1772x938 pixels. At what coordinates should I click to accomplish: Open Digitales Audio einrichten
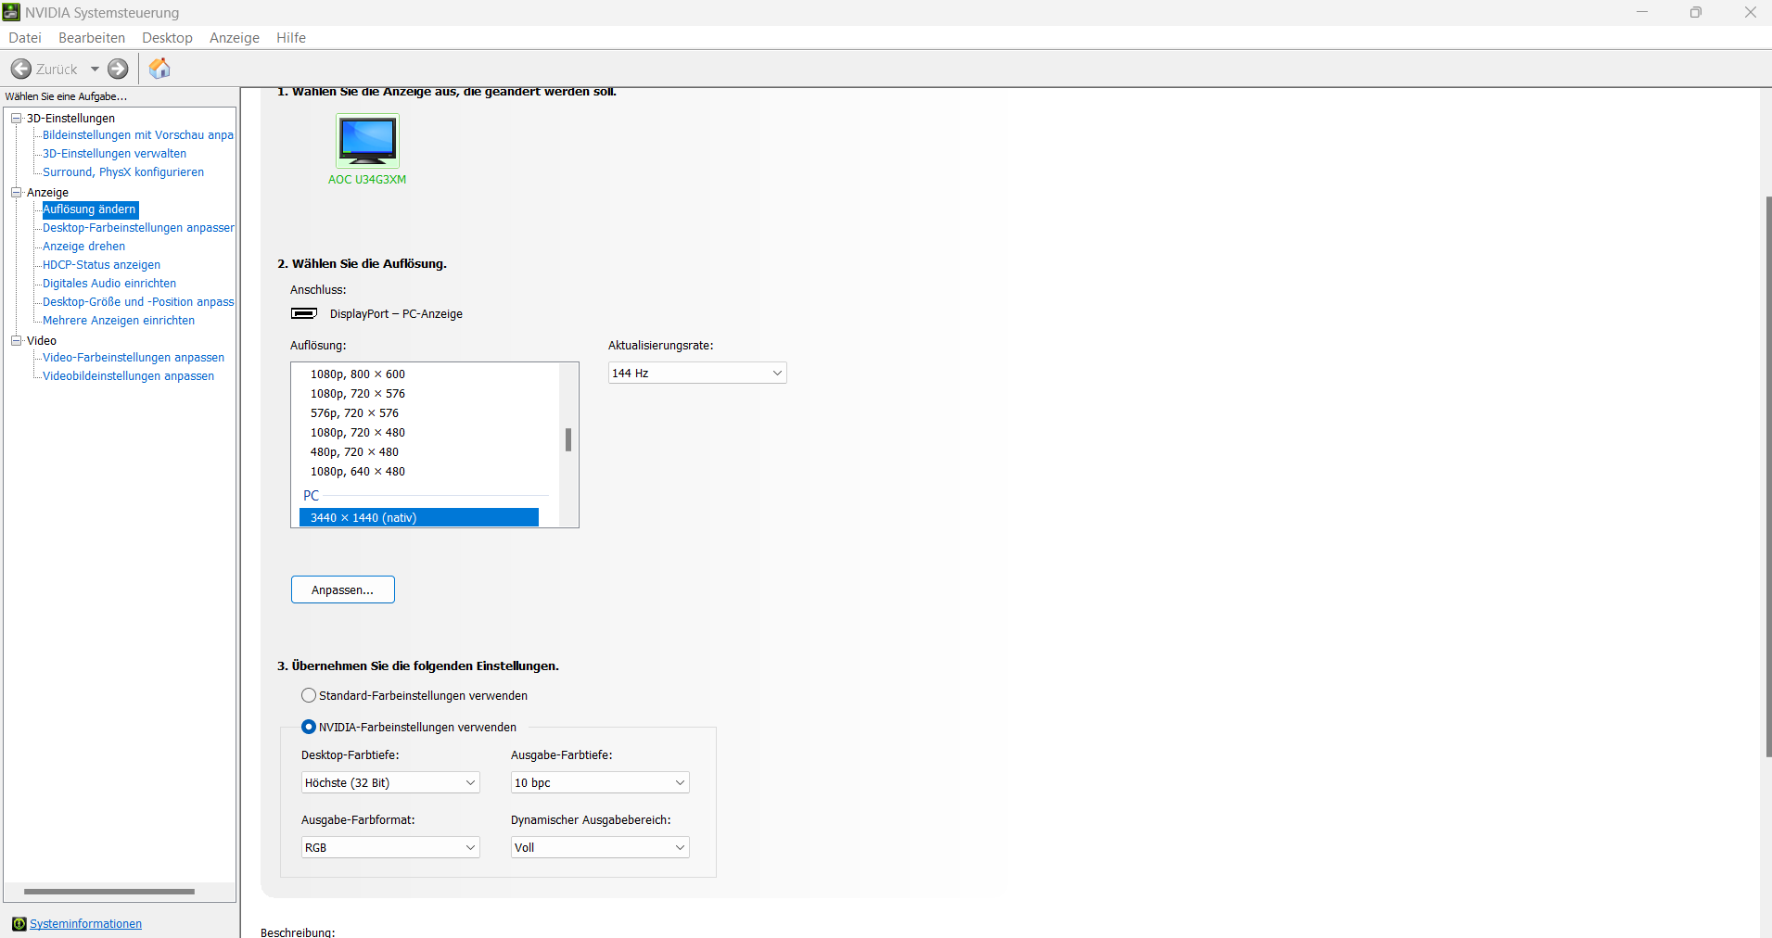109,284
